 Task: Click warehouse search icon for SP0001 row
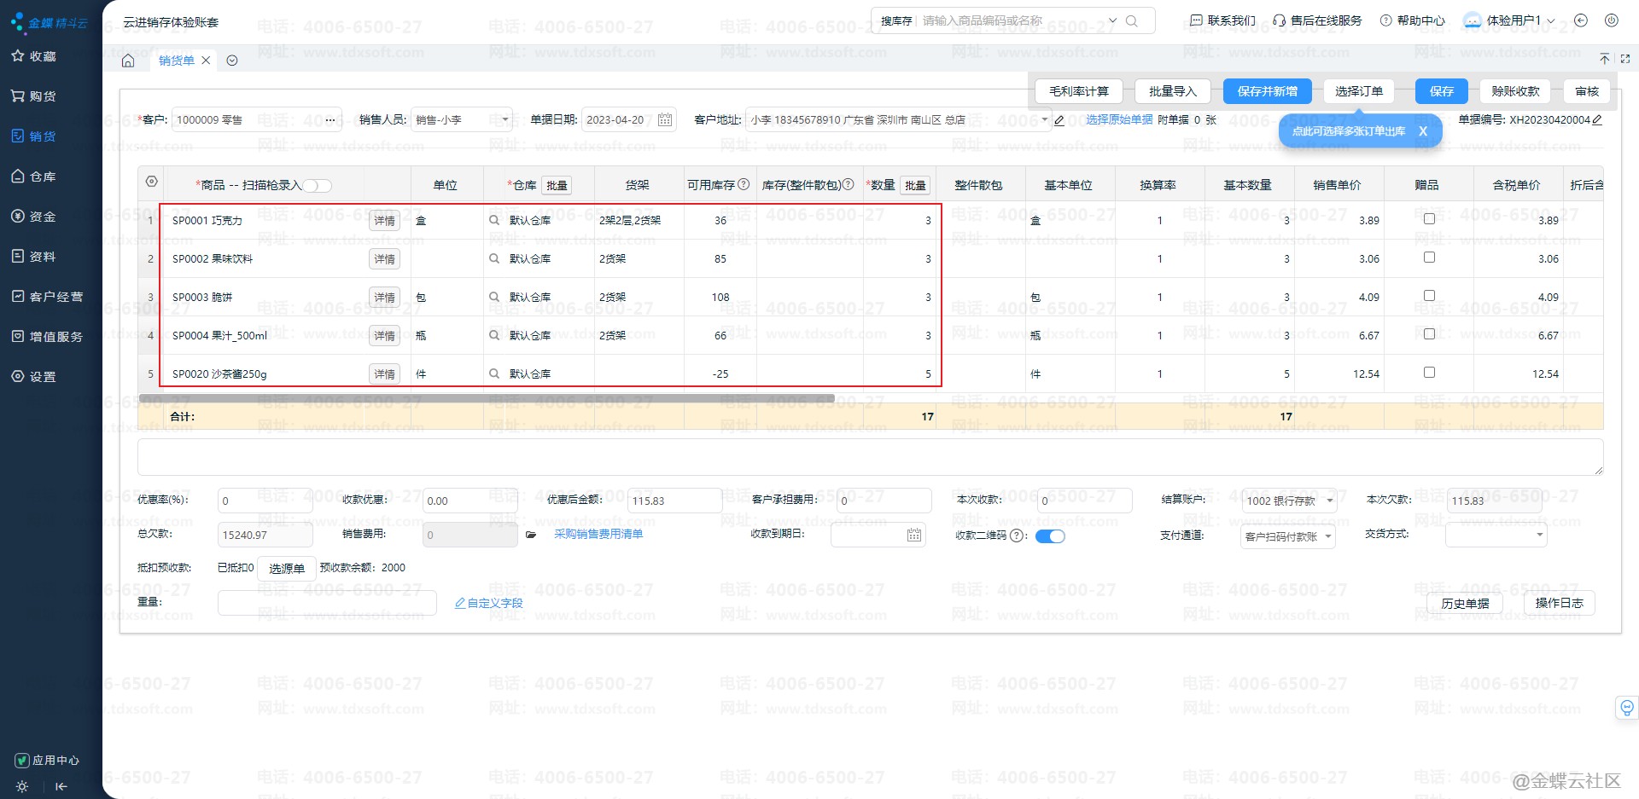tap(494, 220)
